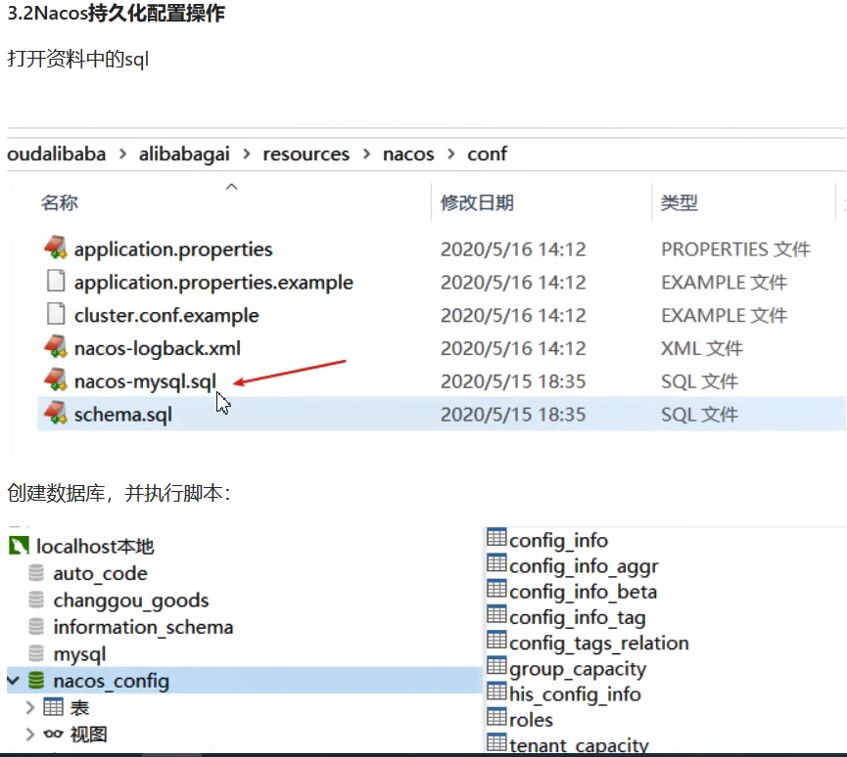Collapse the nacos_config database node
Image resolution: width=847 pixels, height=757 pixels.
tap(14, 681)
